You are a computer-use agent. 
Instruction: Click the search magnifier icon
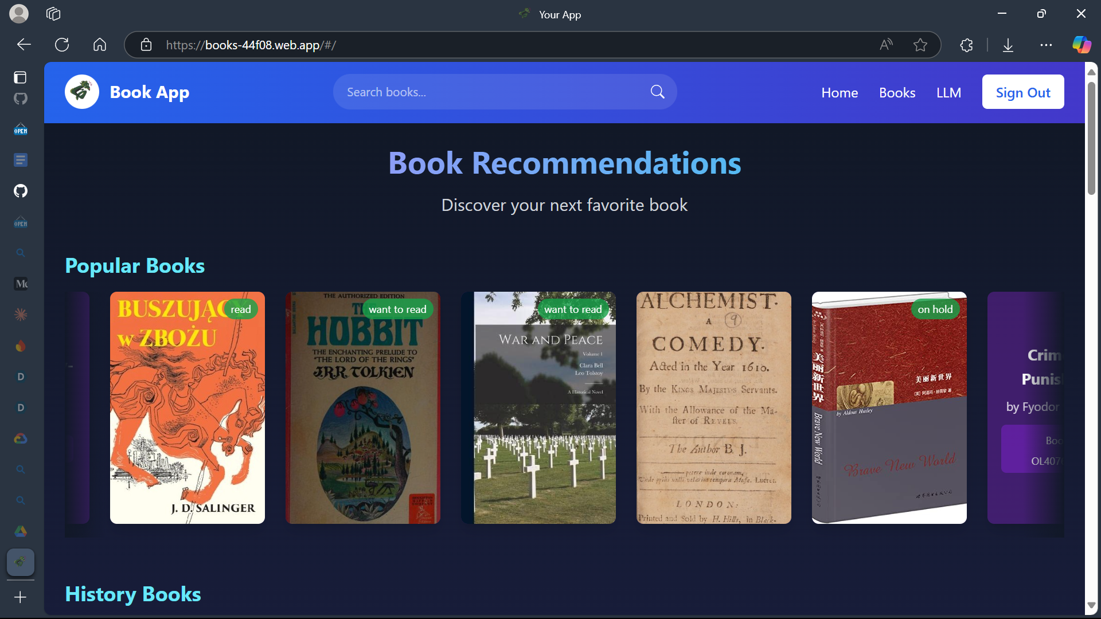(x=657, y=92)
